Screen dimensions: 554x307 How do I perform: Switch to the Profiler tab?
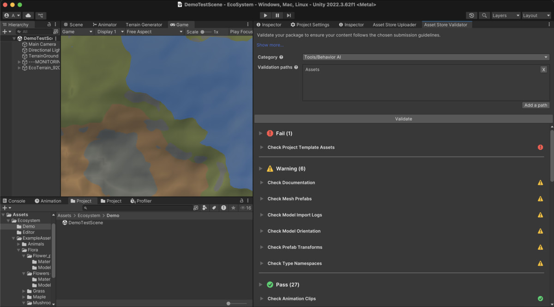(141, 201)
